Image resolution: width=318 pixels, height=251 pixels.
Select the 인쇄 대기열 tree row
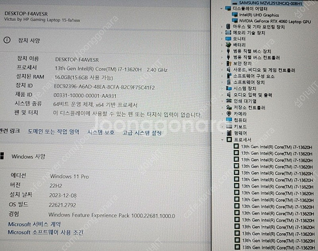coord(245,101)
